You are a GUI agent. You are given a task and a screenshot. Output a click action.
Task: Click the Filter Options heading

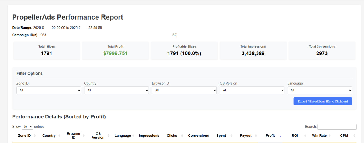(30, 73)
